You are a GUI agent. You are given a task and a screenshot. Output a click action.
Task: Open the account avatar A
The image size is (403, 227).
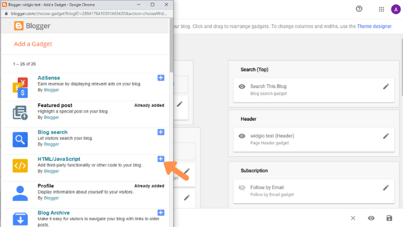tap(396, 10)
